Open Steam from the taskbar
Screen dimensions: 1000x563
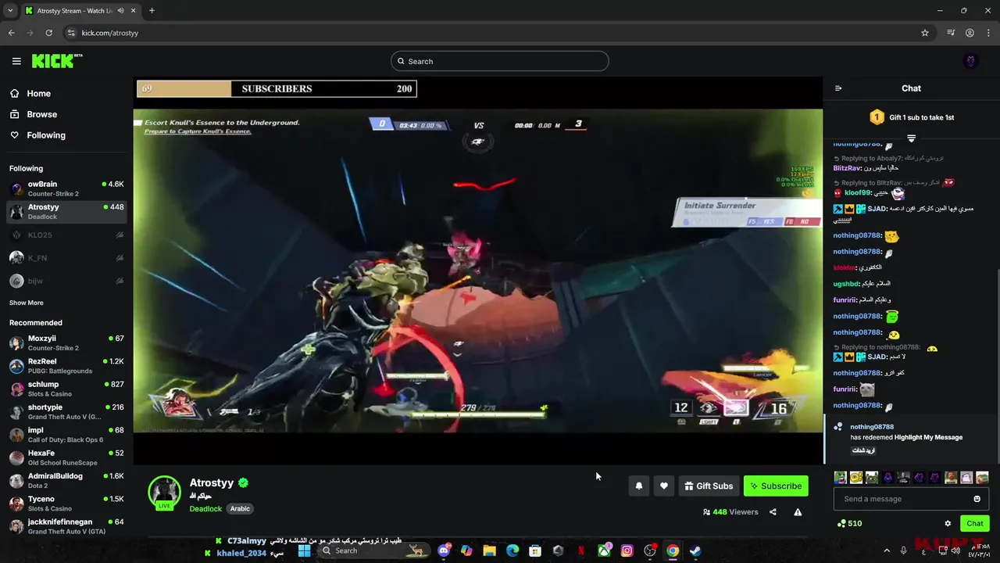click(x=695, y=550)
